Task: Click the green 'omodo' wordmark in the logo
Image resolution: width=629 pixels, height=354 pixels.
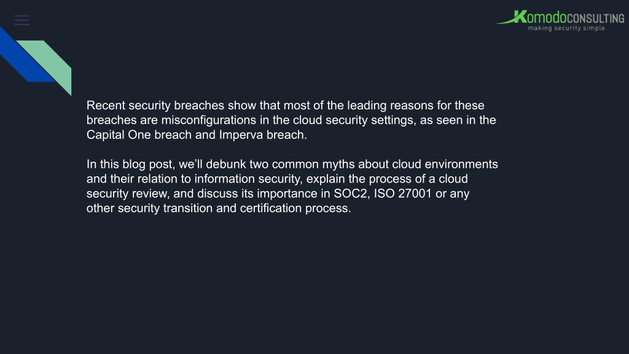Action: pos(546,18)
